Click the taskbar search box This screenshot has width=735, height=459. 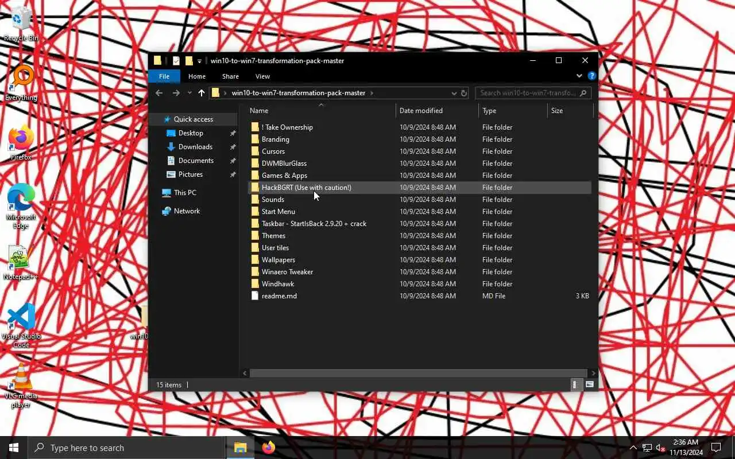click(x=126, y=448)
